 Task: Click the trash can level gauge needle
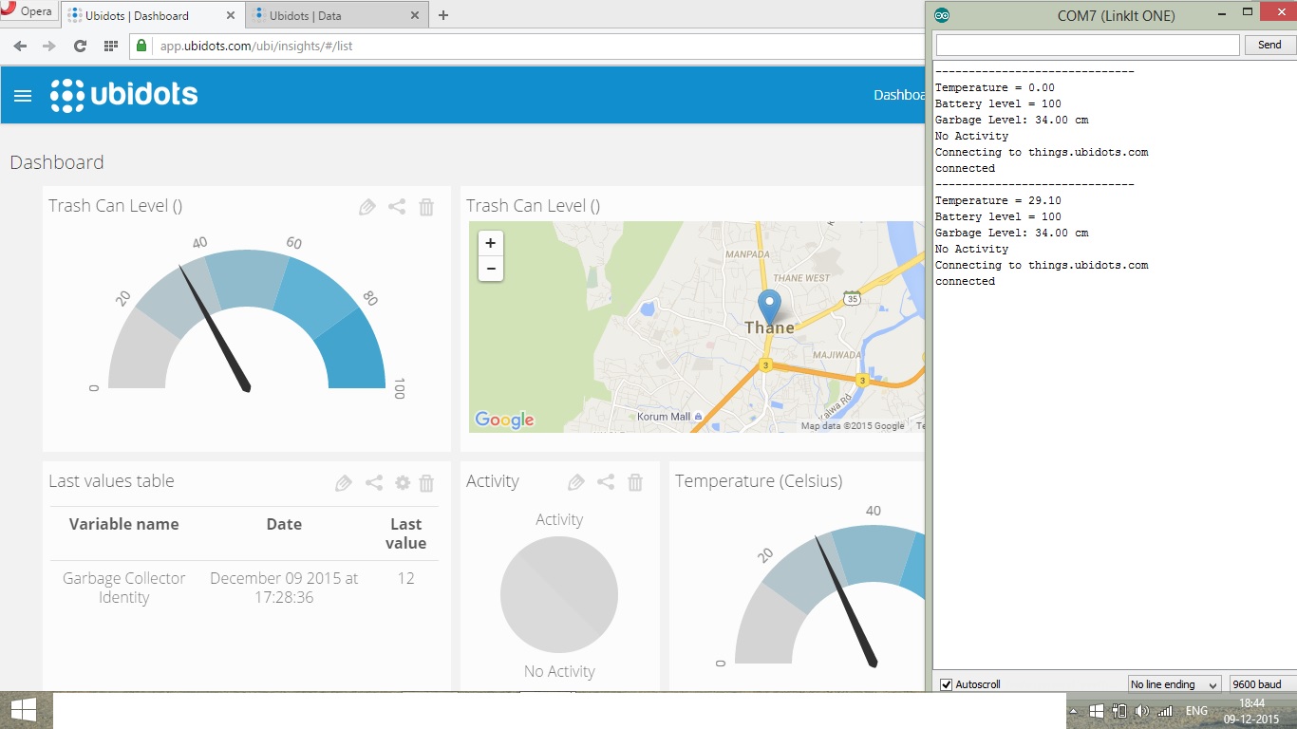tap(215, 329)
